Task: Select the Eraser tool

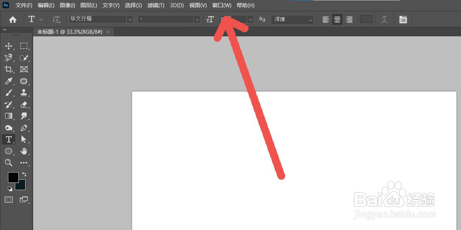Action: [24, 105]
